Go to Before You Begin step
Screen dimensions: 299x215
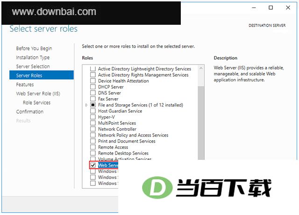(34, 49)
